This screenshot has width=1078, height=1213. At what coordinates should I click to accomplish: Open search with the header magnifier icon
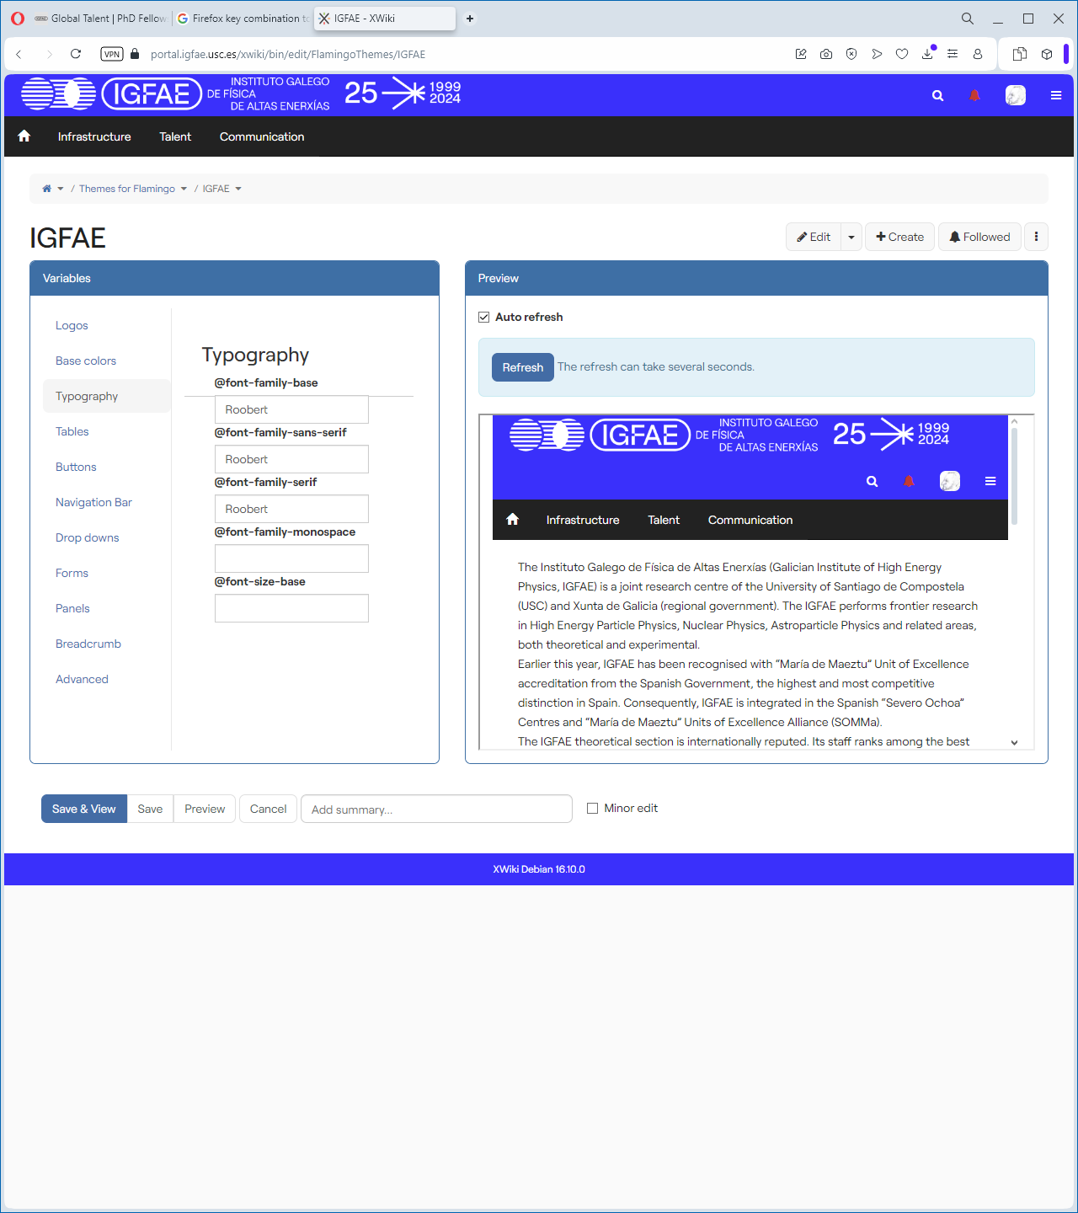(x=937, y=96)
